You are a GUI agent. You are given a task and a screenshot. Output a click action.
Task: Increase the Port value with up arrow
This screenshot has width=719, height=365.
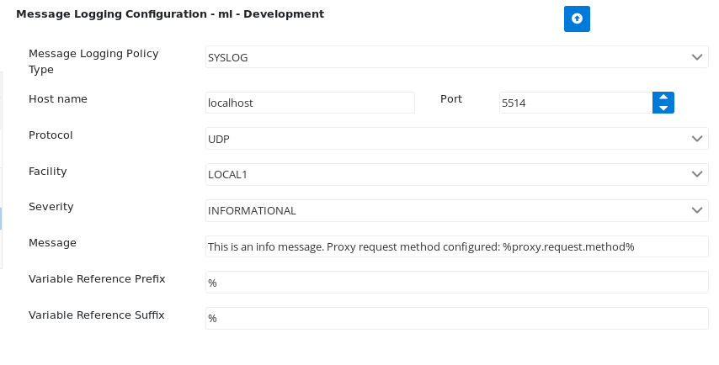tap(663, 97)
